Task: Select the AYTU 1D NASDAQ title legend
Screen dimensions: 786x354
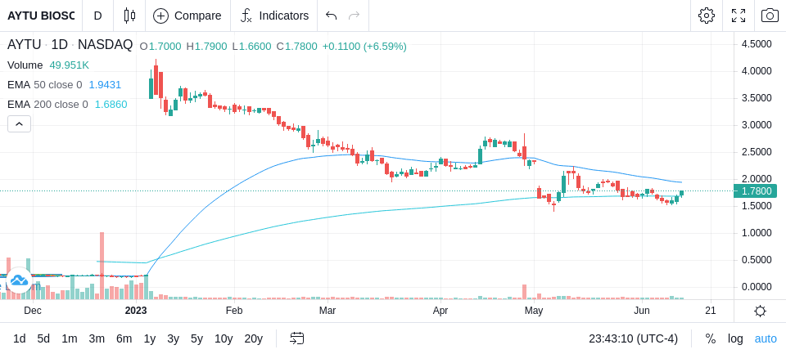Action: [x=70, y=45]
